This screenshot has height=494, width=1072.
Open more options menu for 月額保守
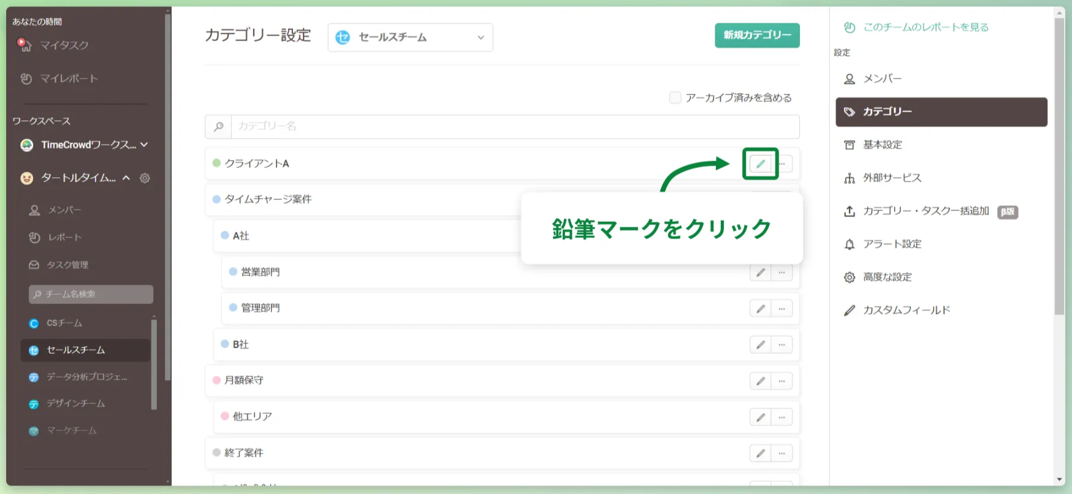781,381
